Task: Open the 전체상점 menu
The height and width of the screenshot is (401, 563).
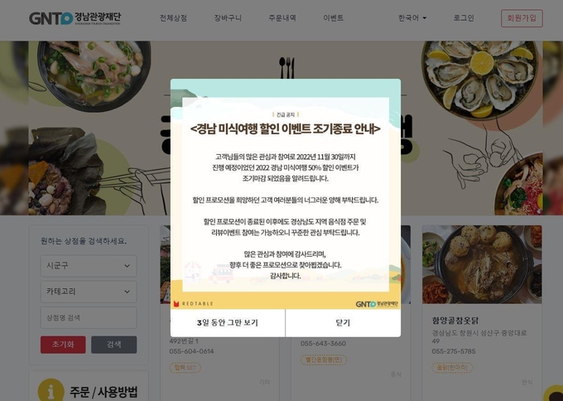Action: [173, 18]
